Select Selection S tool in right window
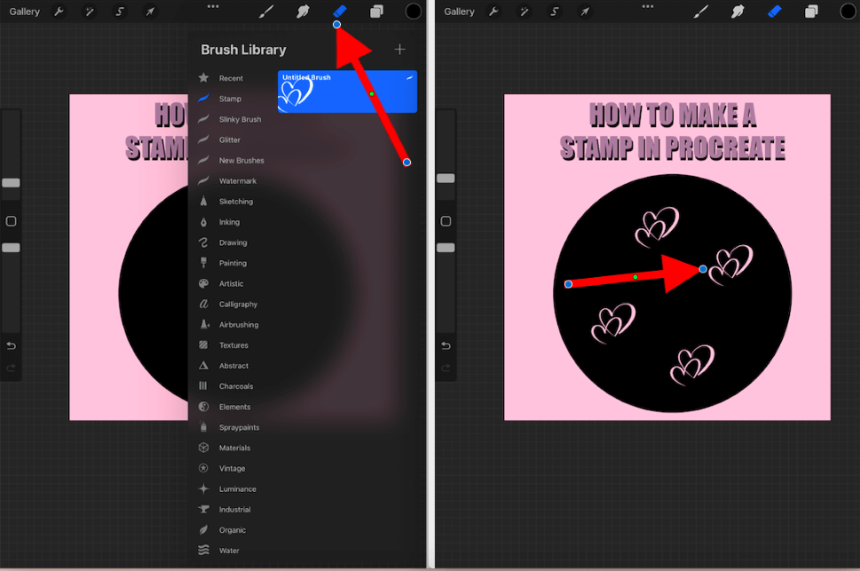860x571 pixels. pyautogui.click(x=555, y=12)
